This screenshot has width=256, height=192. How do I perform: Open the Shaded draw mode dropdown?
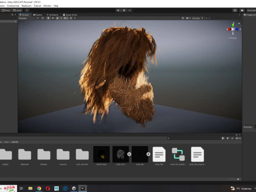(x=28, y=18)
